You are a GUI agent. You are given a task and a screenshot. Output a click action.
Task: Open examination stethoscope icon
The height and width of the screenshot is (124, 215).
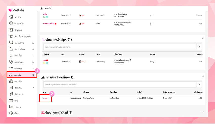coord(11,62)
